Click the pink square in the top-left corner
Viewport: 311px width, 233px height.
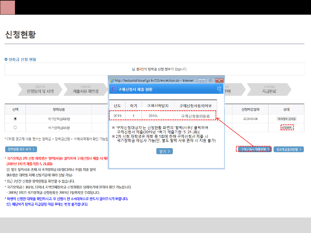click(8, 7)
